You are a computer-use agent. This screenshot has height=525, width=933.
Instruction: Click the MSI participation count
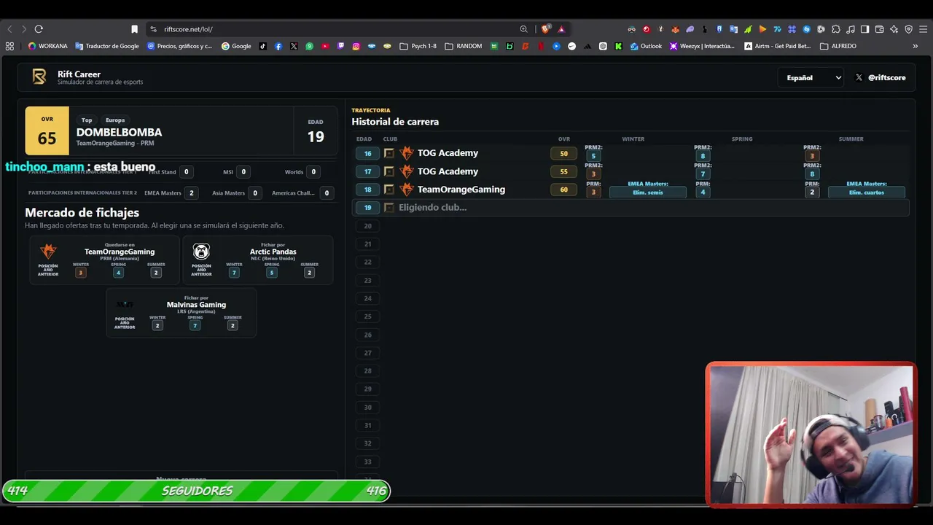(x=243, y=172)
